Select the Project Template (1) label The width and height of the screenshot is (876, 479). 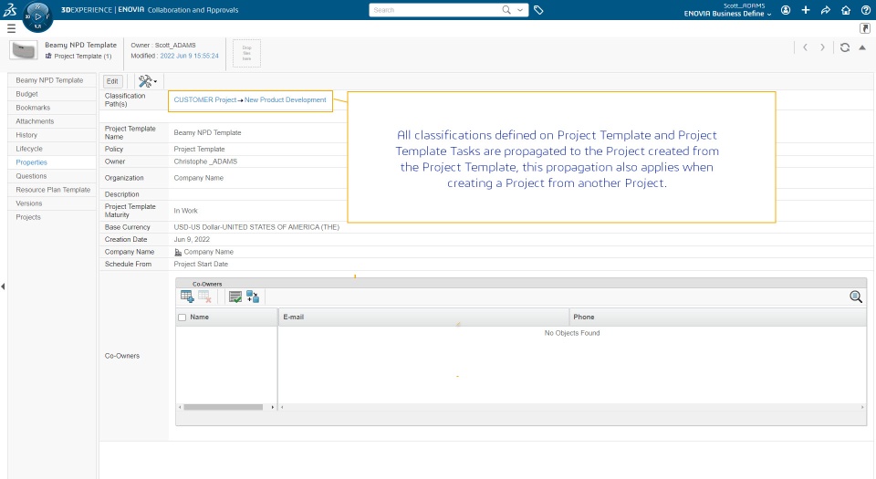(83, 57)
